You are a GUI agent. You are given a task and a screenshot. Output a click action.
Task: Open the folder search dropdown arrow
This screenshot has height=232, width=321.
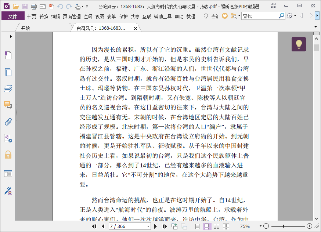coord(239,15)
